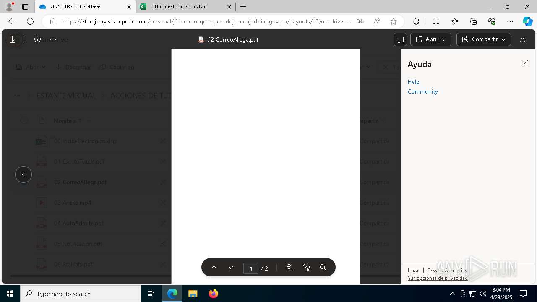Open file info details icon

37,39
